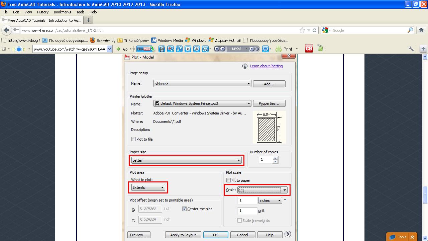Open the Windows Media bookmark
Viewport: 428px width, 241px height.
[x=167, y=40]
